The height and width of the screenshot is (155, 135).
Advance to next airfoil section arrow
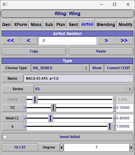(106, 41)
